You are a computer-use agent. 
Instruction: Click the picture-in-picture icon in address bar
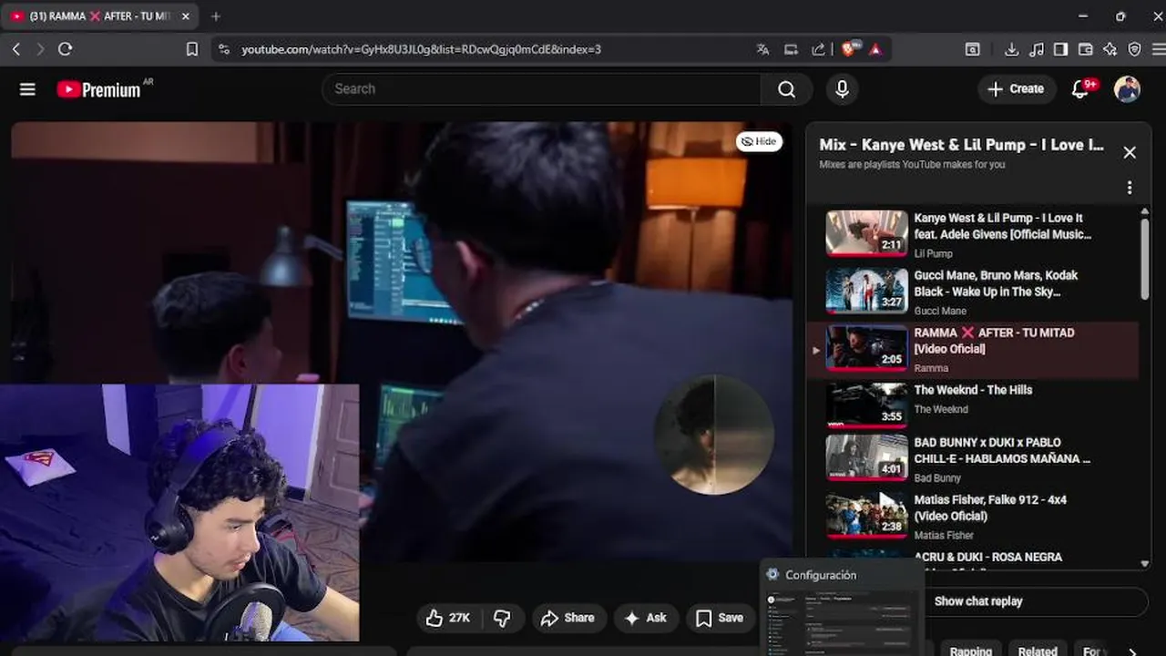coord(791,49)
